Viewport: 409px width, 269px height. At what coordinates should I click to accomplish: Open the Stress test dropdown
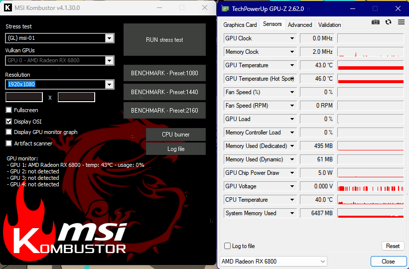click(x=109, y=38)
